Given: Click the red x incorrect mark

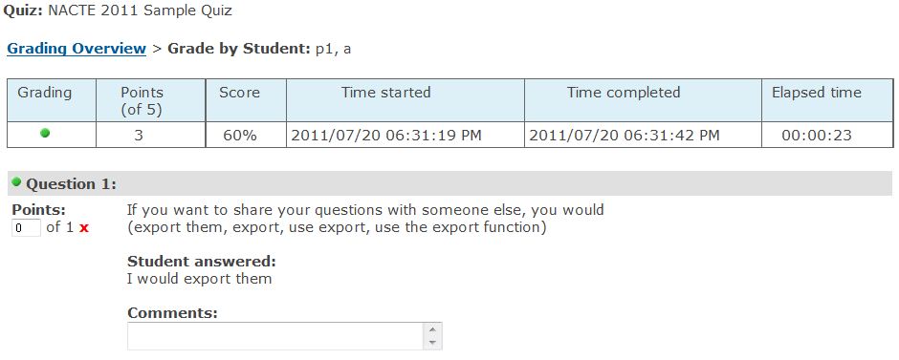Looking at the screenshot, I should click(84, 228).
